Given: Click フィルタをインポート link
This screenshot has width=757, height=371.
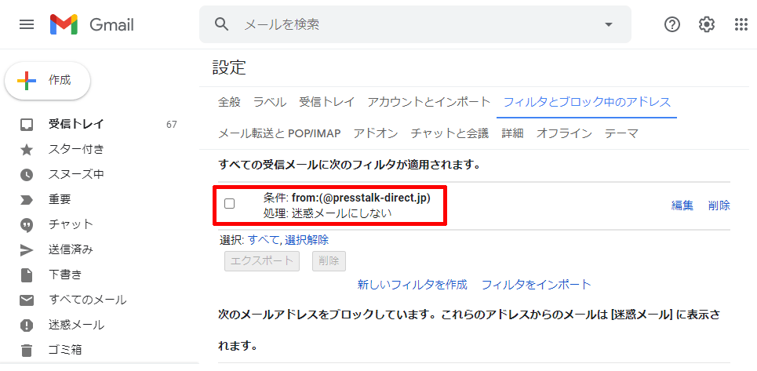Looking at the screenshot, I should [x=537, y=285].
